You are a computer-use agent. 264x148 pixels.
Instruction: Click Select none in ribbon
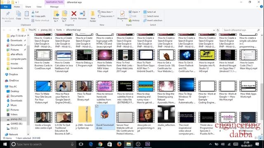[151, 16]
